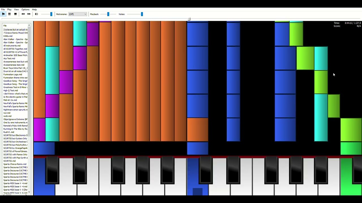
Task: Sort the list by the File column header
Action: coord(15,26)
